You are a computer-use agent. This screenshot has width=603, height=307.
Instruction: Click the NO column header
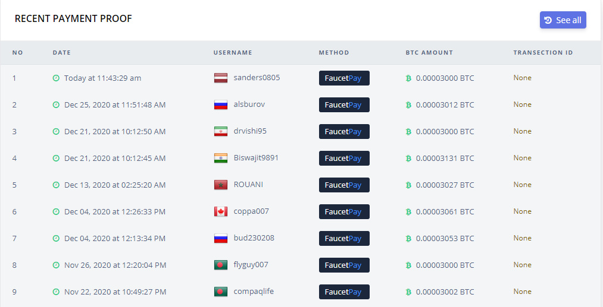pos(18,53)
